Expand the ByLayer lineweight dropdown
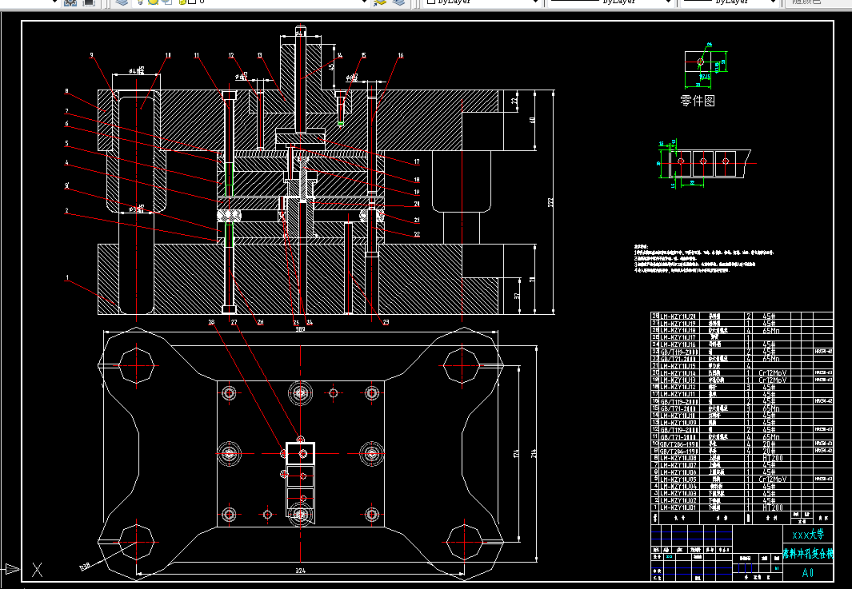The image size is (852, 589). (x=730, y=2)
